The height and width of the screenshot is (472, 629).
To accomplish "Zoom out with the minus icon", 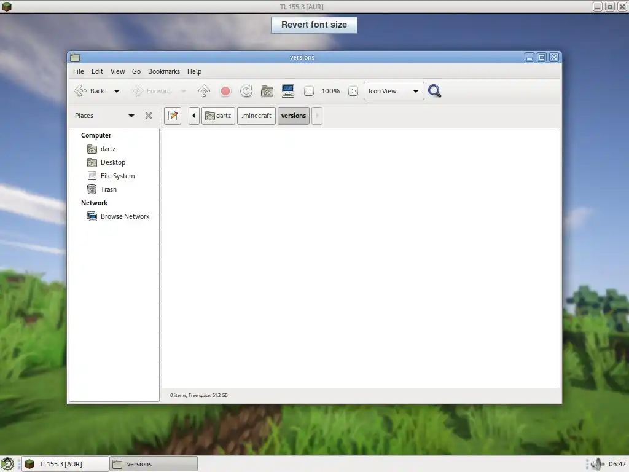I will [309, 91].
